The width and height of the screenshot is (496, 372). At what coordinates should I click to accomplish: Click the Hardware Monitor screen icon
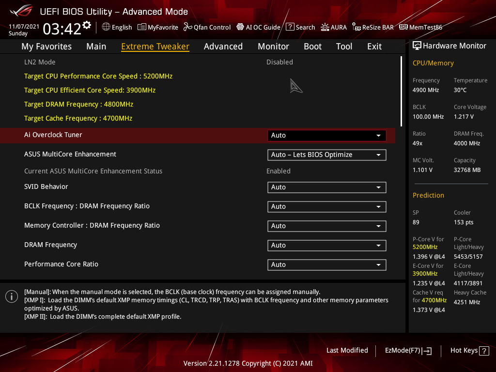click(x=417, y=46)
